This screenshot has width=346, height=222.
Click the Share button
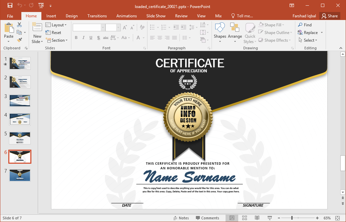click(x=329, y=16)
